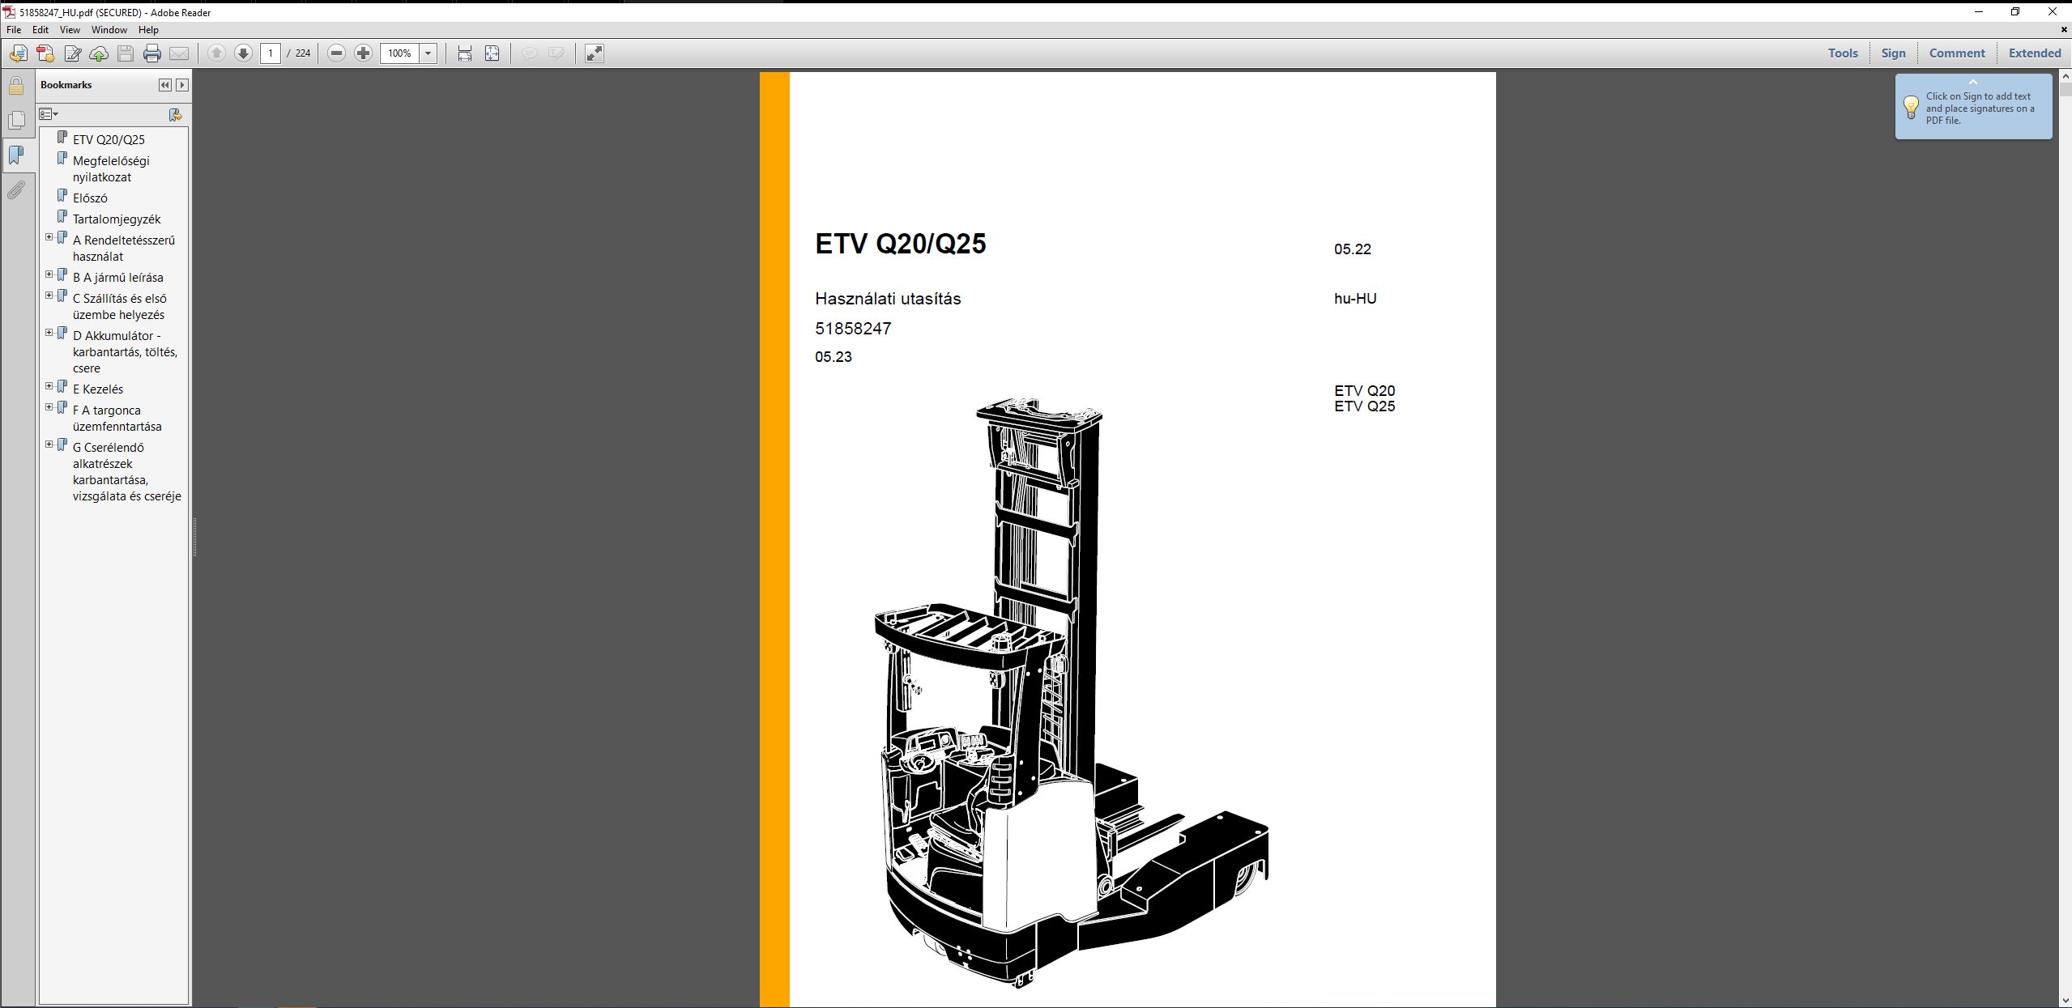Viewport: 2072px width, 1008px height.
Task: Click the fit one full page icon
Action: [492, 53]
